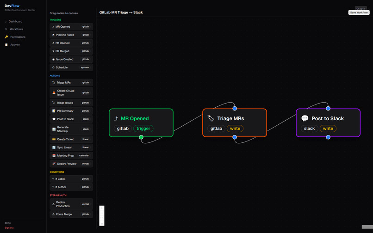
Task: Click the calendar badge on Meeting Prep item
Action: click(x=84, y=155)
